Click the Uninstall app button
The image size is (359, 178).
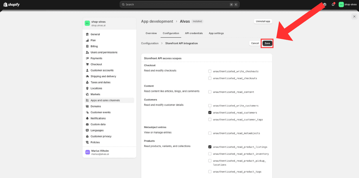point(263,21)
